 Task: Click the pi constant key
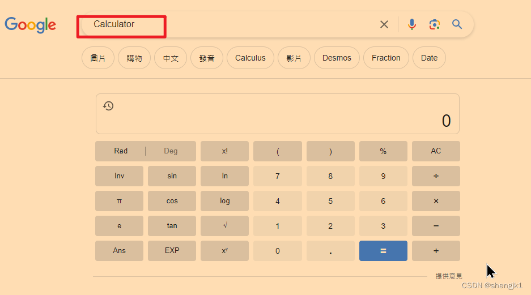click(x=119, y=201)
